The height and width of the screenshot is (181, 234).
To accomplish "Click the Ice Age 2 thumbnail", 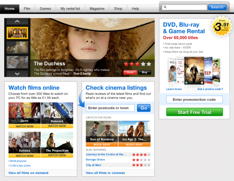I will tap(134, 132).
